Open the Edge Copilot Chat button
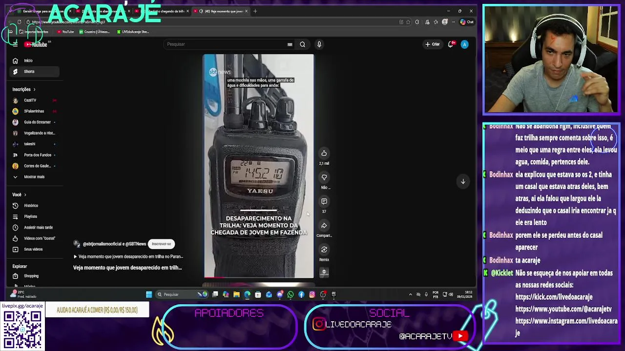The image size is (625, 351). pyautogui.click(x=467, y=22)
